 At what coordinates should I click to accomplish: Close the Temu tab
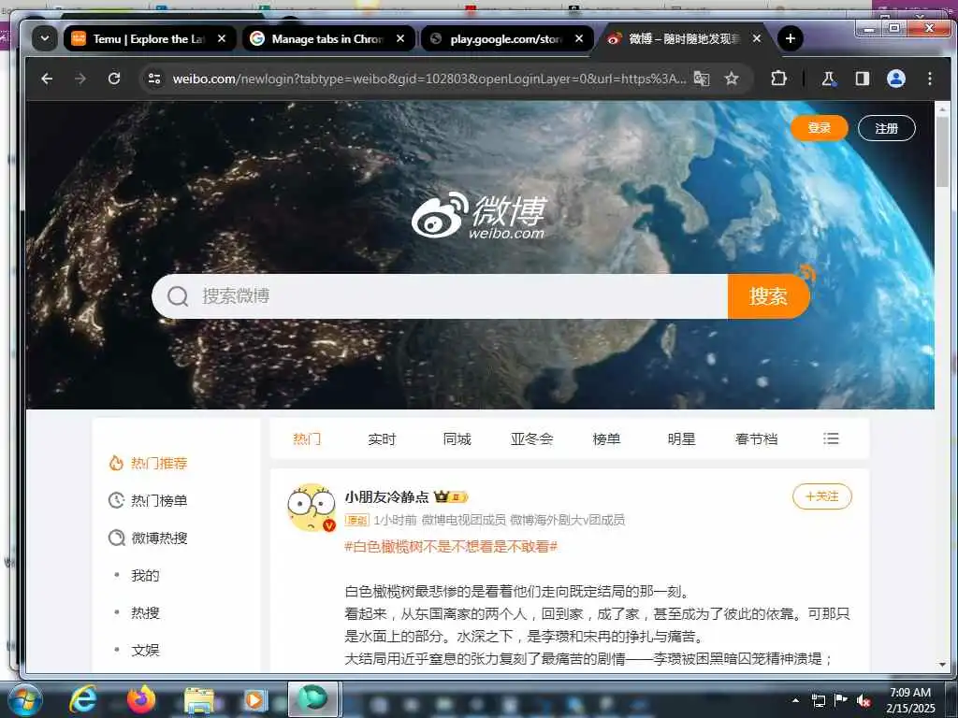tap(222, 38)
